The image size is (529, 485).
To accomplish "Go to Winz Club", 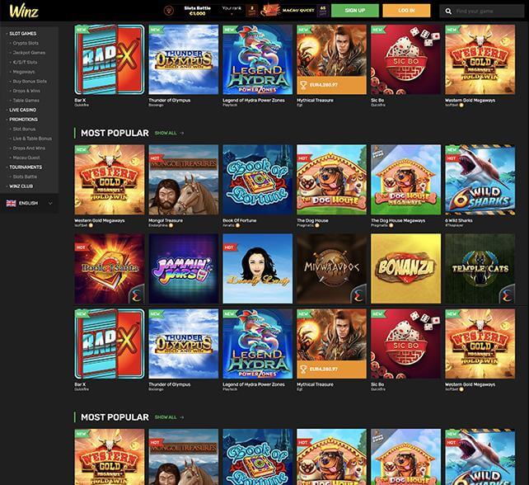I will coord(21,186).
